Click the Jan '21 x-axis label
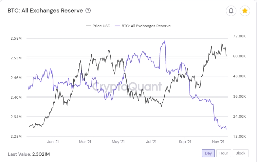Image resolution: width=257 pixels, height=162 pixels. (x=53, y=142)
